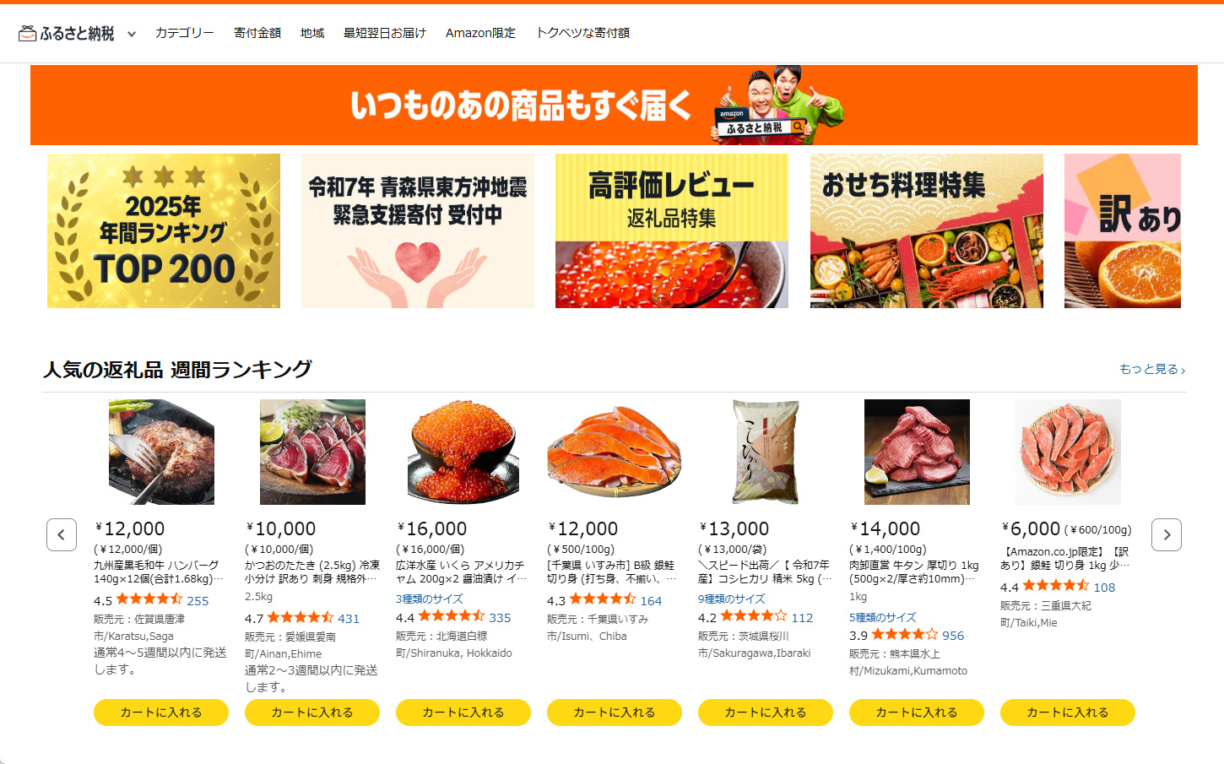Image resolution: width=1224 pixels, height=764 pixels.
Task: Open 3種類のサイズ options for いくら
Action: pos(430,599)
